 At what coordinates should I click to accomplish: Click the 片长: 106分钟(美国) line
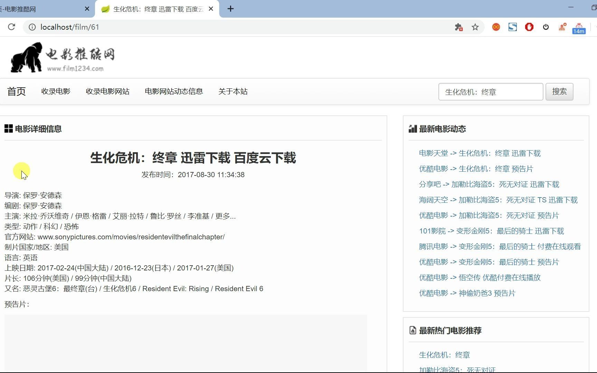(x=68, y=278)
